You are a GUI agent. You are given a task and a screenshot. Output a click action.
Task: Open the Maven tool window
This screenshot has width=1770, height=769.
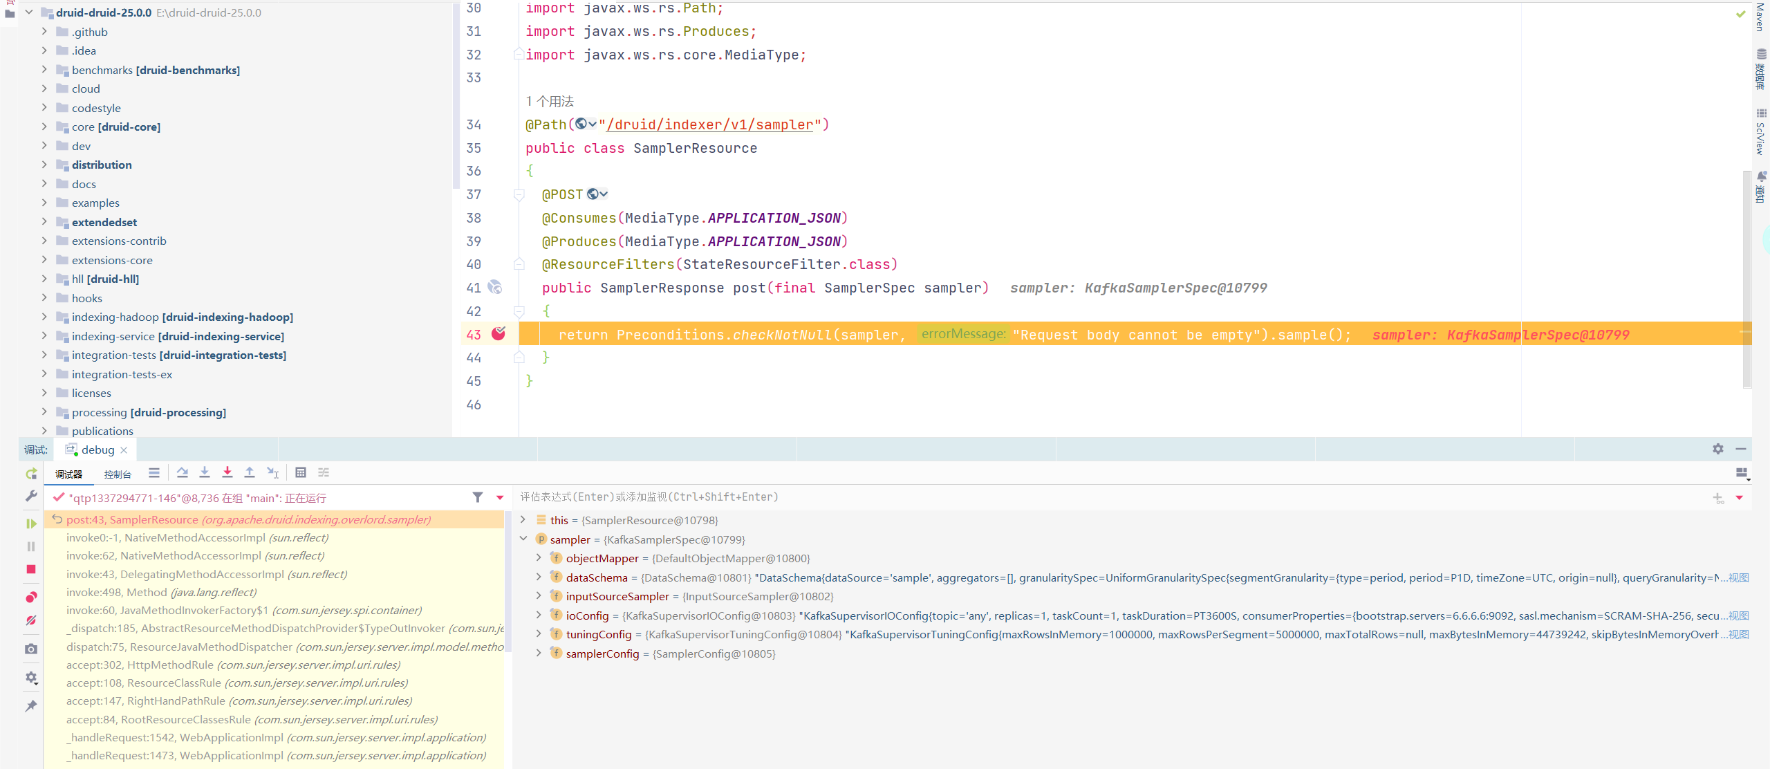[x=1760, y=17]
